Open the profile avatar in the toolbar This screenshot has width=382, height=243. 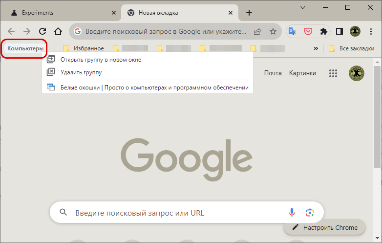(x=355, y=31)
